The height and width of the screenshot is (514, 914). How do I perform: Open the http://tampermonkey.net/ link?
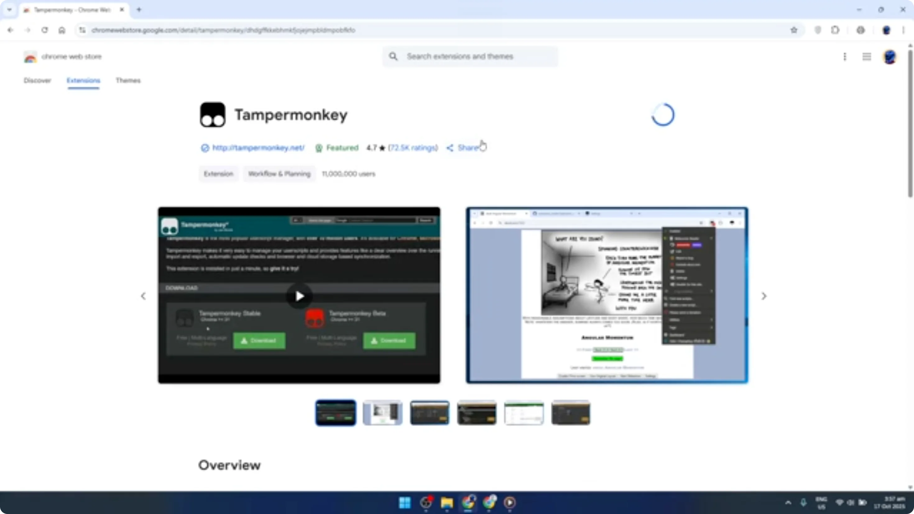259,148
